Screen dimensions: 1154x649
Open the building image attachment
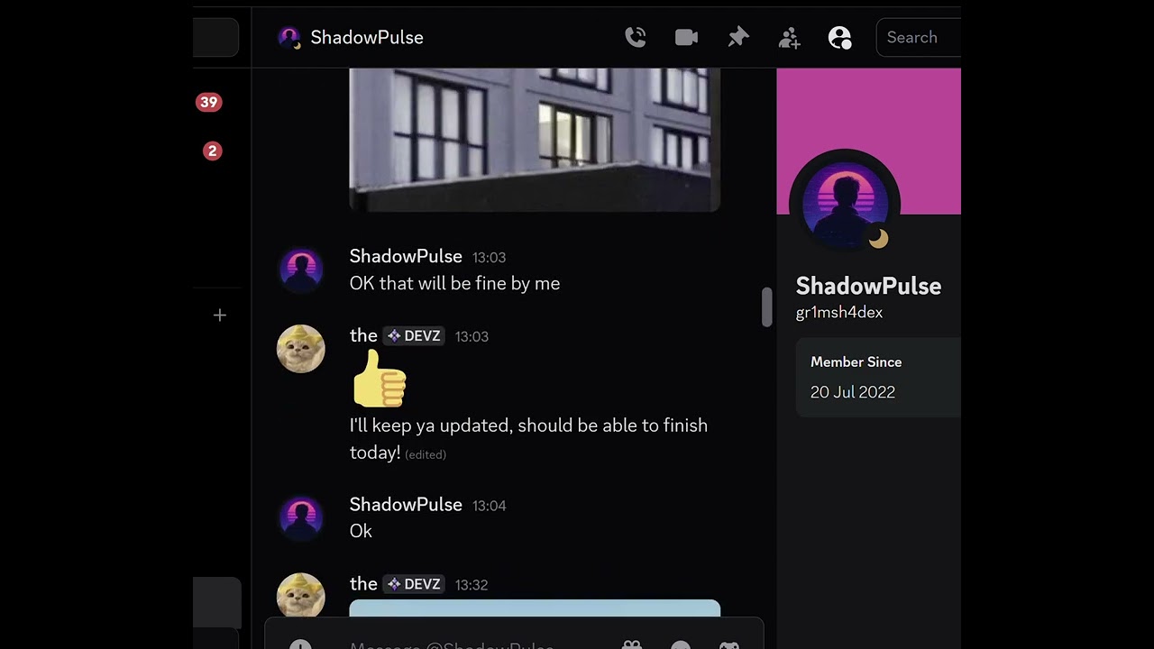click(x=535, y=140)
